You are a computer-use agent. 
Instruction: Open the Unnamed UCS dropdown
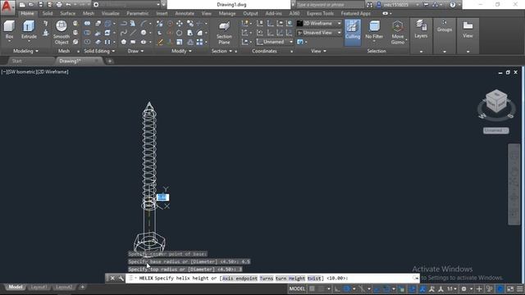(275, 42)
